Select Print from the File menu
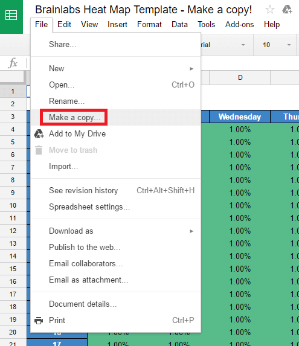The height and width of the screenshot is (346, 299). [x=115, y=321]
